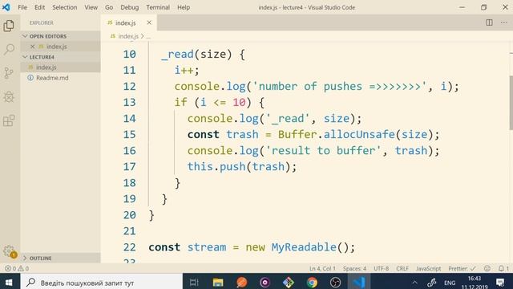Image resolution: width=513 pixels, height=289 pixels.
Task: Collapse the LECTURE4 folder section
Action: (60, 57)
